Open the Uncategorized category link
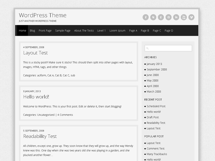 (46, 115)
